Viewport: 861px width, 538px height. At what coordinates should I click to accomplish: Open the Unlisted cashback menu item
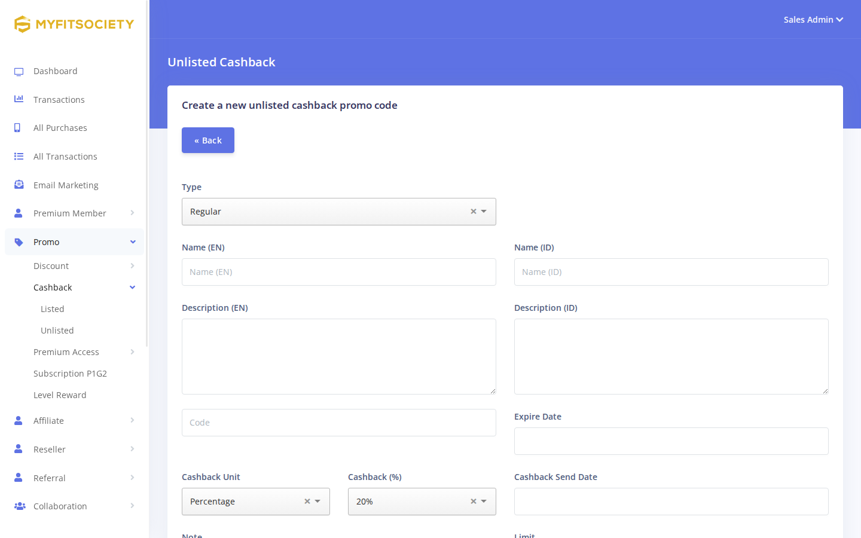pos(57,331)
